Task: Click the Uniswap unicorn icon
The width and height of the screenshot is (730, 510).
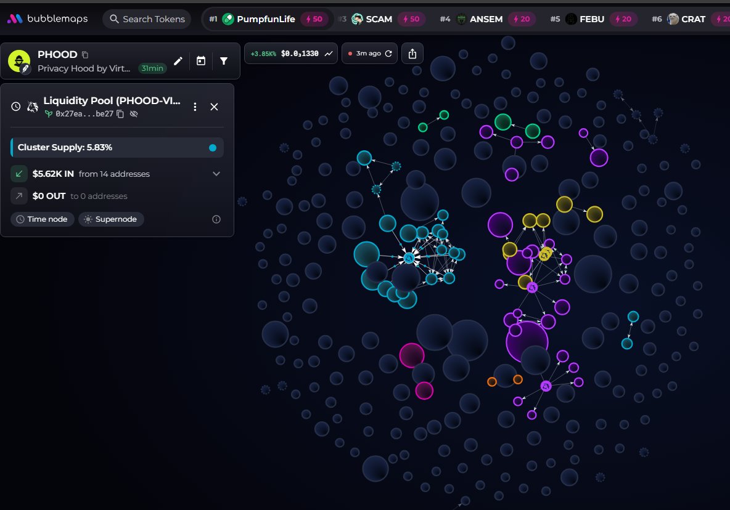Action: pos(33,107)
